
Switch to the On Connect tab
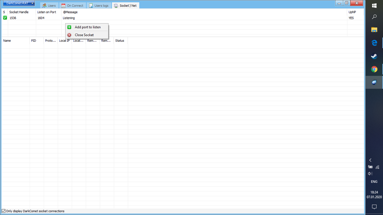tap(72, 5)
